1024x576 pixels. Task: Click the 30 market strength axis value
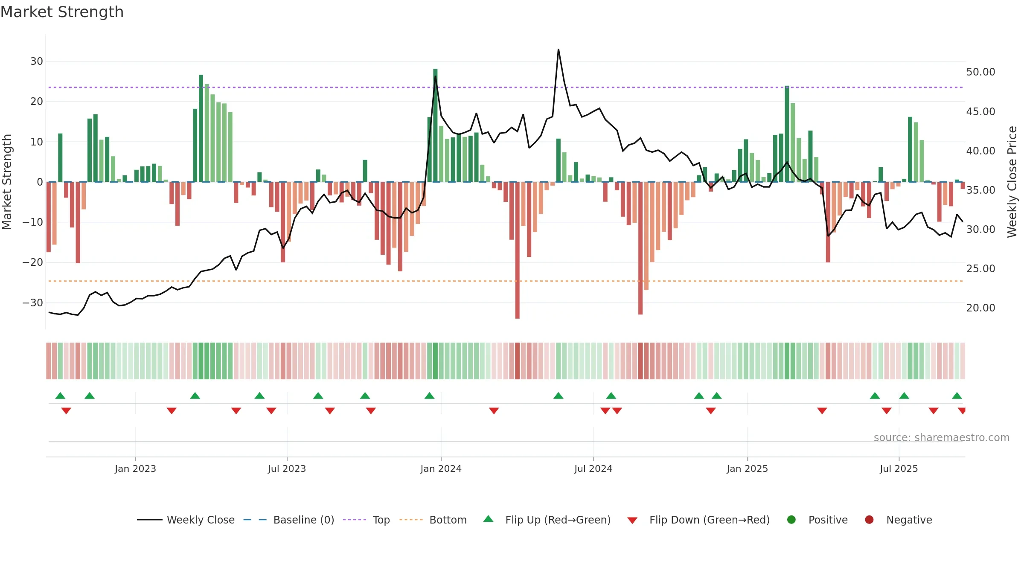click(37, 61)
